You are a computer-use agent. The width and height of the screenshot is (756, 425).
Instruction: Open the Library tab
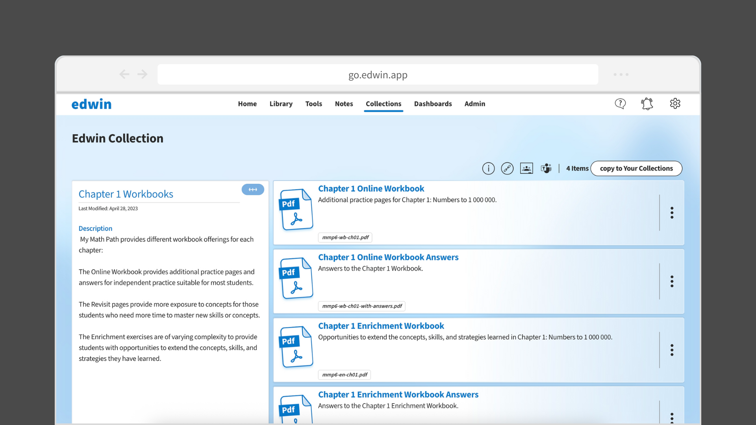coord(281,104)
